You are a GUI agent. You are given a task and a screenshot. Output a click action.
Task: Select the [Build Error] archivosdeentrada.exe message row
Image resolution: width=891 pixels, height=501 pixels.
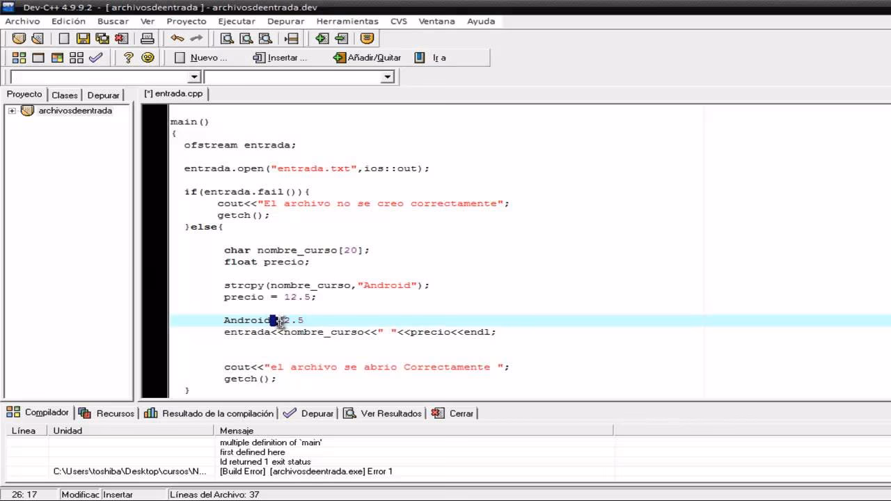[306, 472]
